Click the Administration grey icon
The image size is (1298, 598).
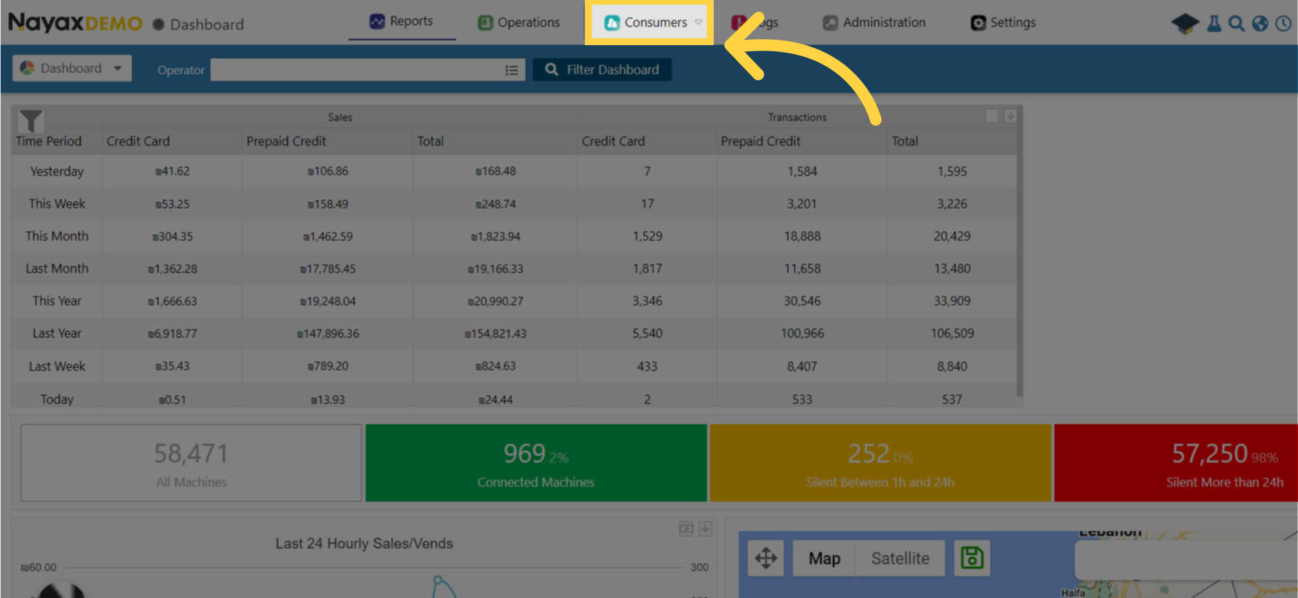pos(830,23)
